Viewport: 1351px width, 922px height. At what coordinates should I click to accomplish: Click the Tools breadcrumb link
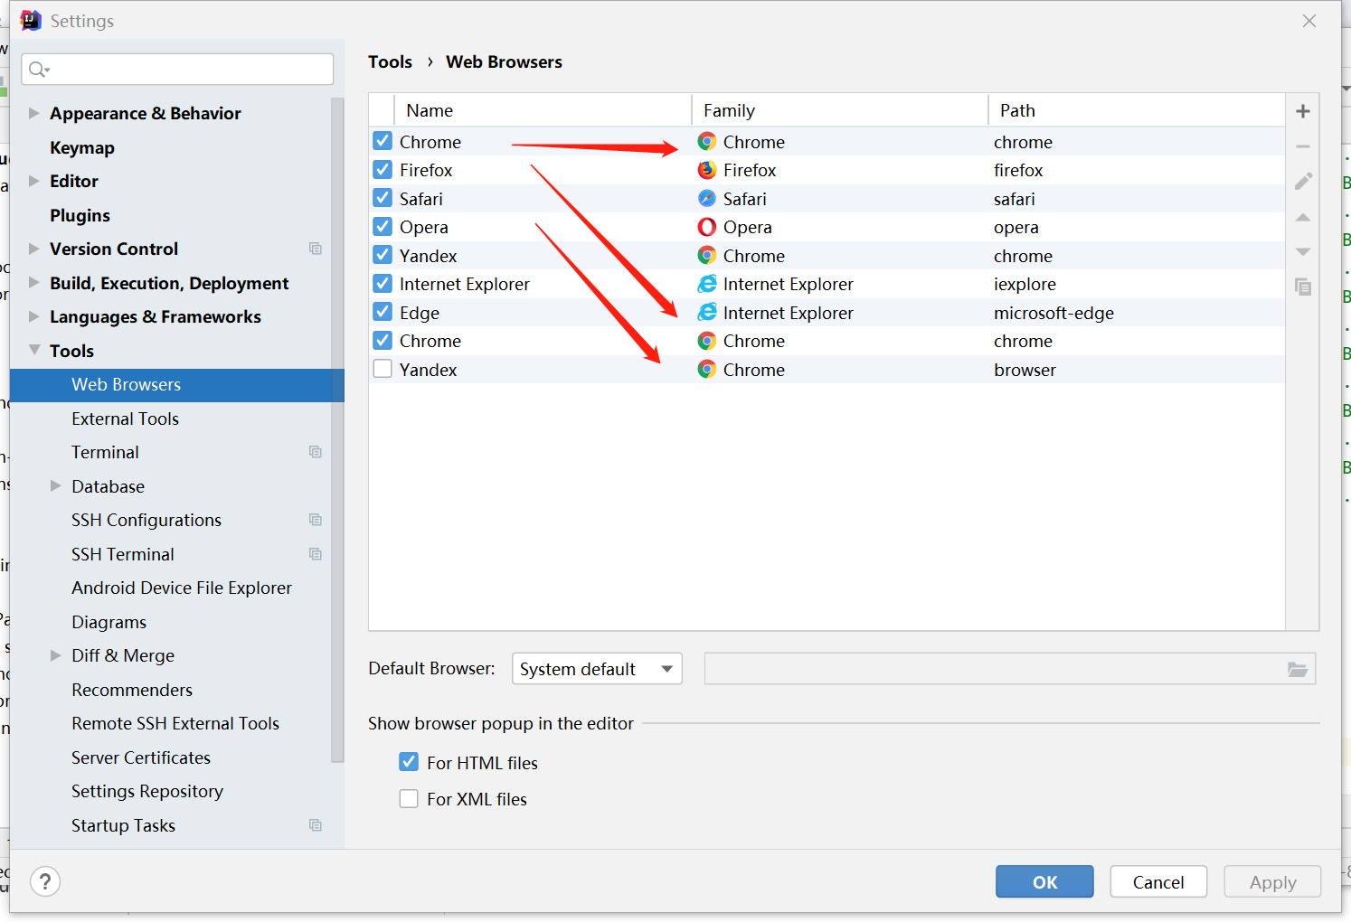click(x=390, y=61)
